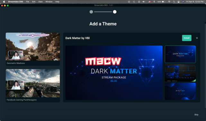Open the Edit menu
The width and height of the screenshot is (206, 121).
point(34,2)
